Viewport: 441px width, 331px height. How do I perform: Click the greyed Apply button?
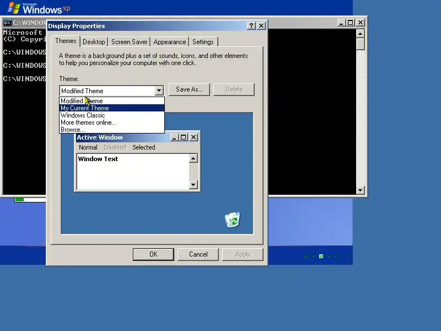click(243, 254)
